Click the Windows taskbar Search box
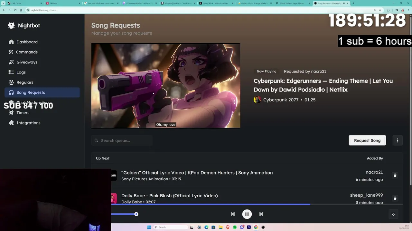The image size is (412, 231). pos(171,227)
